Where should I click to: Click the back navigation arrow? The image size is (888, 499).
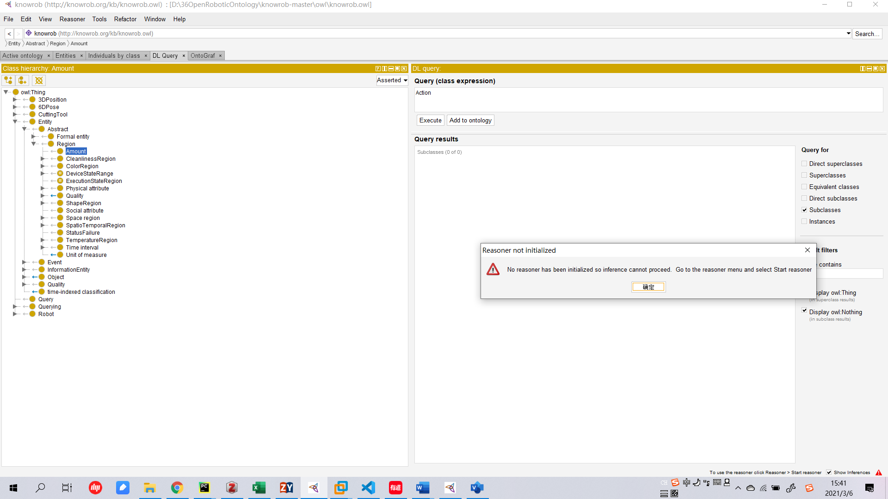click(x=9, y=34)
